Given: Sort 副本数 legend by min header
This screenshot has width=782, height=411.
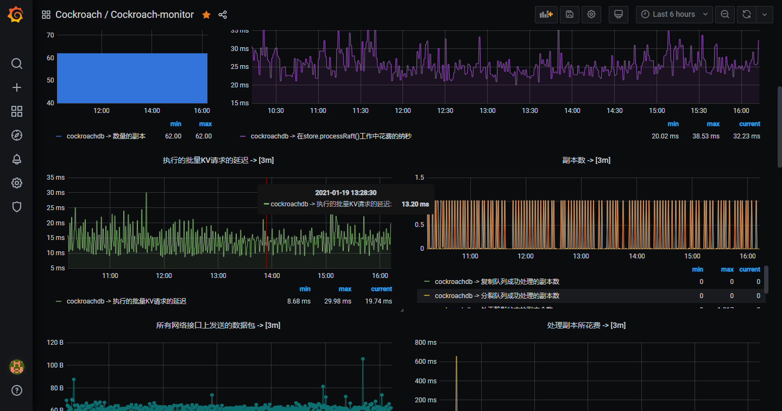Looking at the screenshot, I should point(698,269).
